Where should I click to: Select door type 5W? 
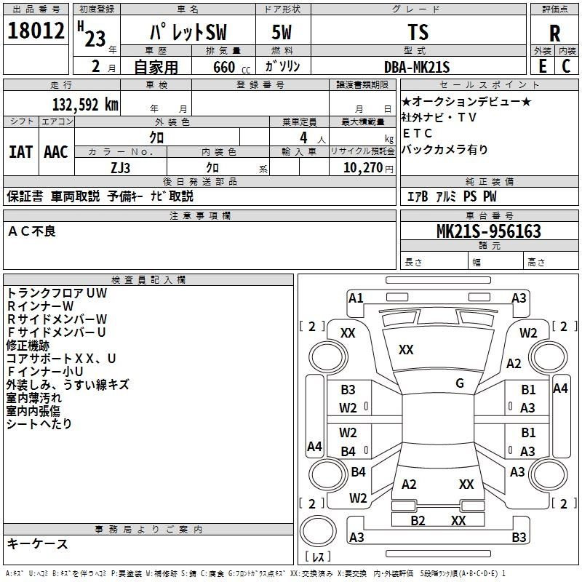tap(282, 32)
